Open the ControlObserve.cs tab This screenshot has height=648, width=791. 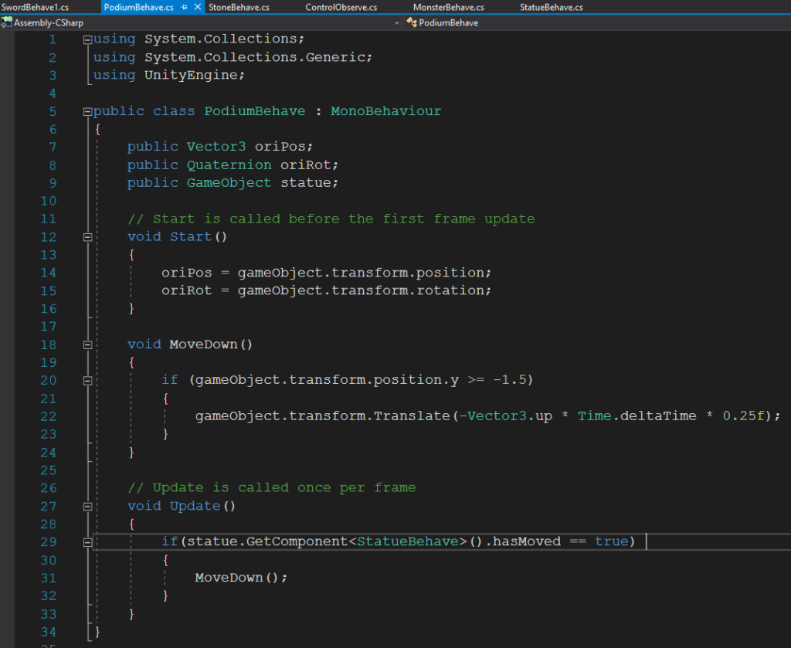point(341,7)
